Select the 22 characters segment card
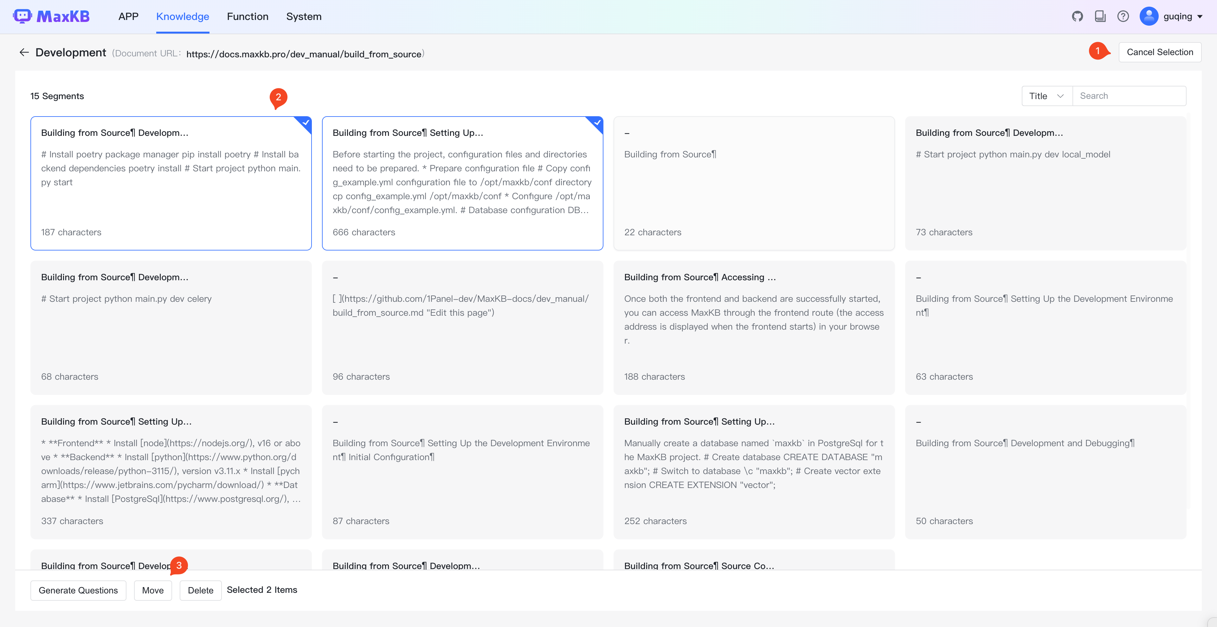This screenshot has width=1217, height=627. coord(754,183)
